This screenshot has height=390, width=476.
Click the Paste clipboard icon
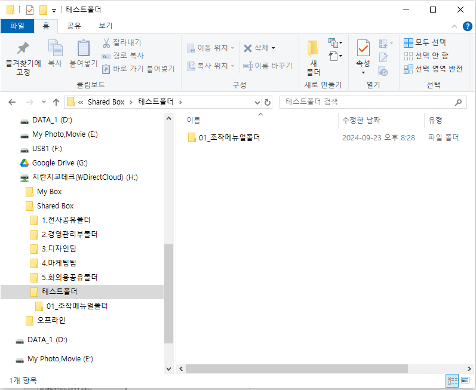pos(84,48)
